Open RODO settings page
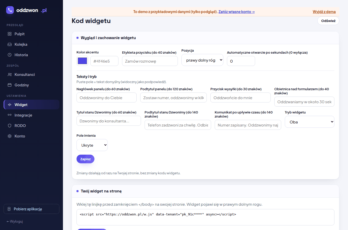 click(x=31, y=126)
